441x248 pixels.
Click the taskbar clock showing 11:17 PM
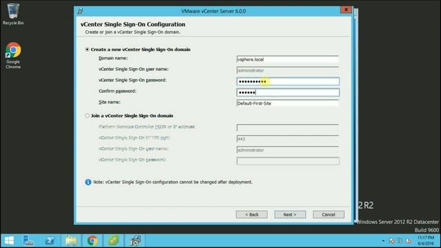coord(426,240)
